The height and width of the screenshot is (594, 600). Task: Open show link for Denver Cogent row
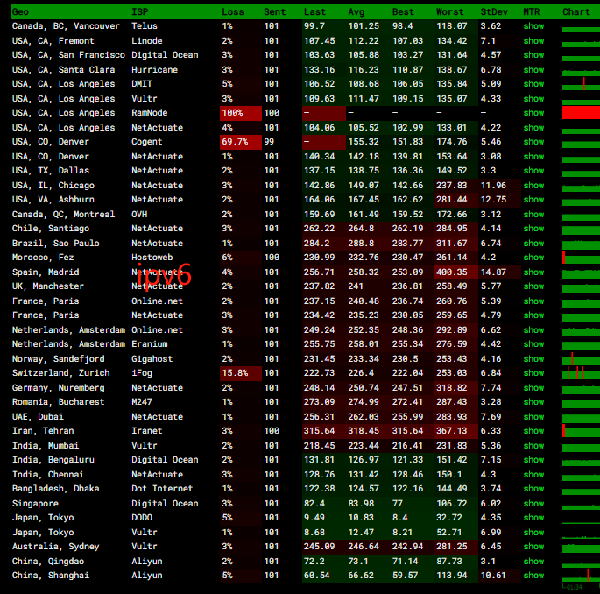click(533, 142)
